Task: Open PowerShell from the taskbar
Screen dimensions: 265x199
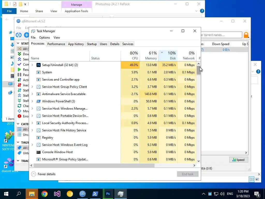Action: (x=95, y=194)
